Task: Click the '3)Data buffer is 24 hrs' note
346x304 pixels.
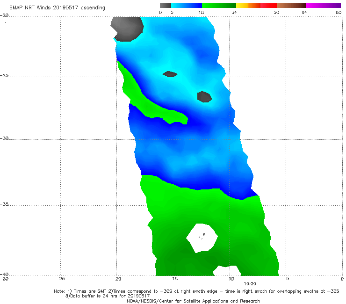Action: point(108,296)
